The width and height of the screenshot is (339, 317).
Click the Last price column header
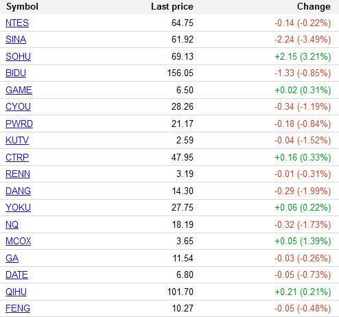(172, 7)
